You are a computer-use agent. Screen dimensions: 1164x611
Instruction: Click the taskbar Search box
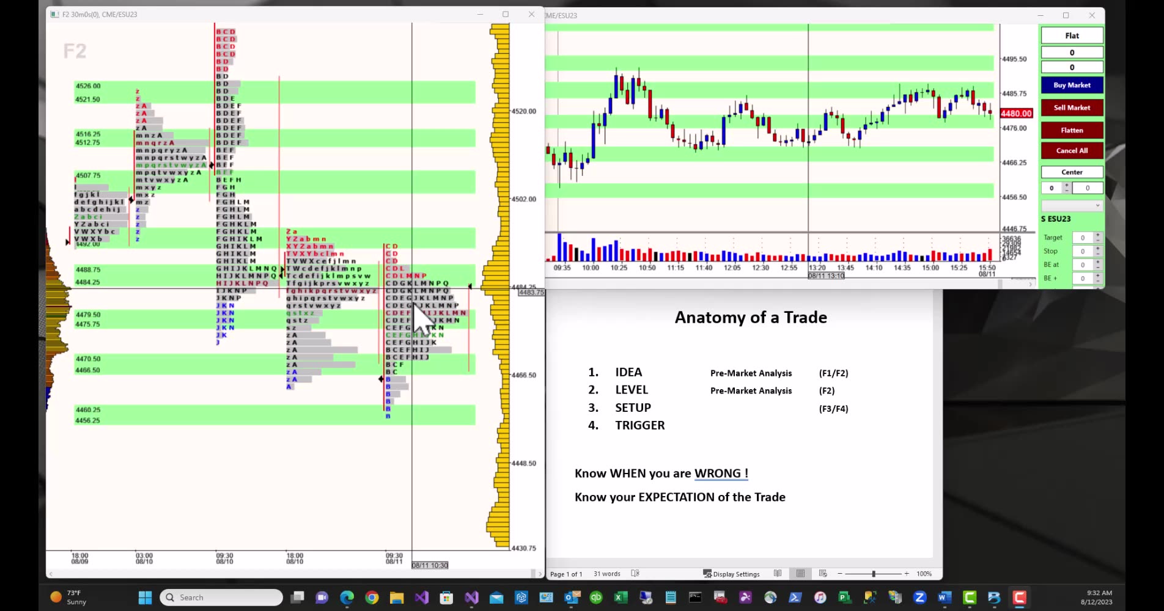point(220,597)
